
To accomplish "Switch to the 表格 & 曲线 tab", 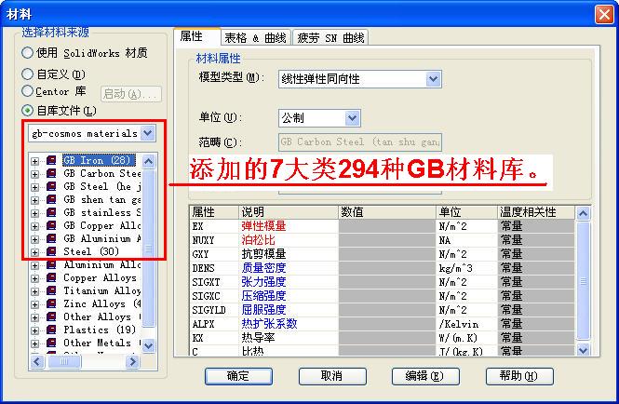I will tap(255, 38).
